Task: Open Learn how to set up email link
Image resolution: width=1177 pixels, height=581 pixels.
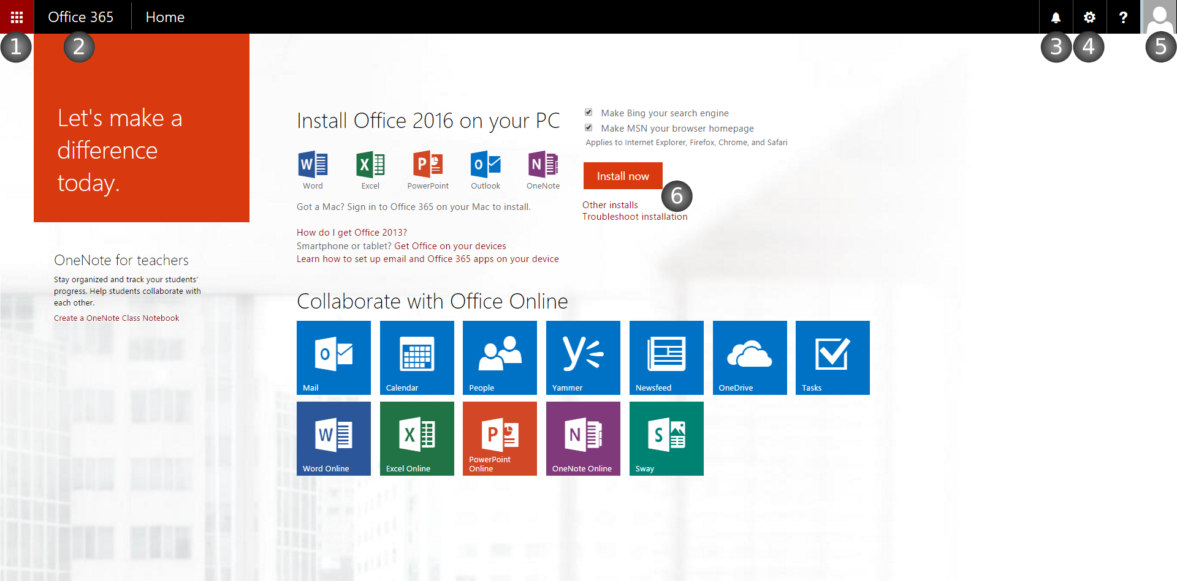Action: [428, 259]
